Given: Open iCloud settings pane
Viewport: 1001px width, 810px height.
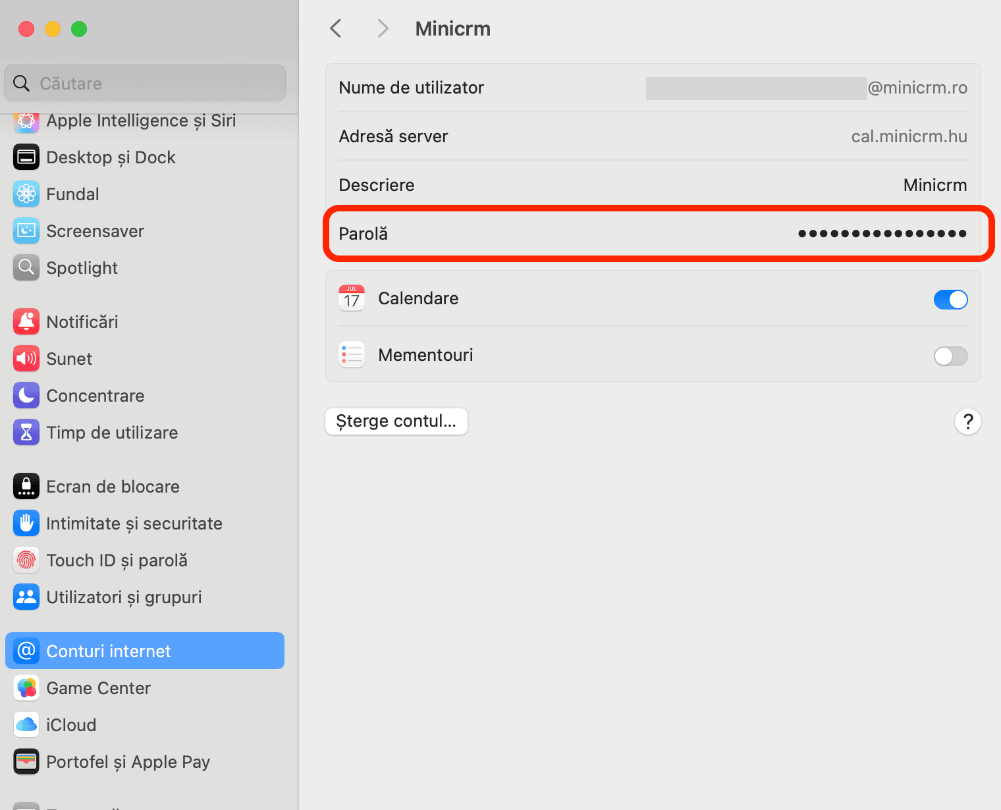Looking at the screenshot, I should click(x=145, y=725).
